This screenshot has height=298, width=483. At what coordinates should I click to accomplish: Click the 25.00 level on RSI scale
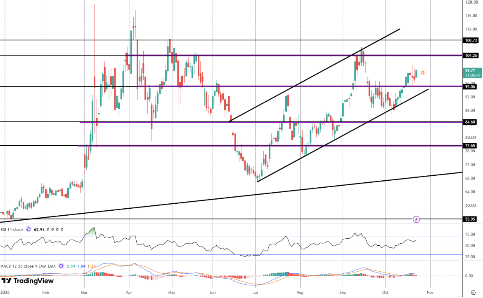pos(470,257)
